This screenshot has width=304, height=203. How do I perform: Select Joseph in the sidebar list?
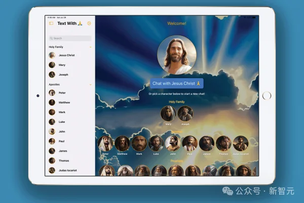point(63,75)
